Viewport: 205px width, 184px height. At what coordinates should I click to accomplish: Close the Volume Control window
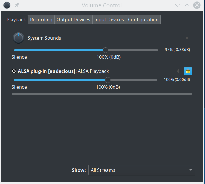pos(197,5)
